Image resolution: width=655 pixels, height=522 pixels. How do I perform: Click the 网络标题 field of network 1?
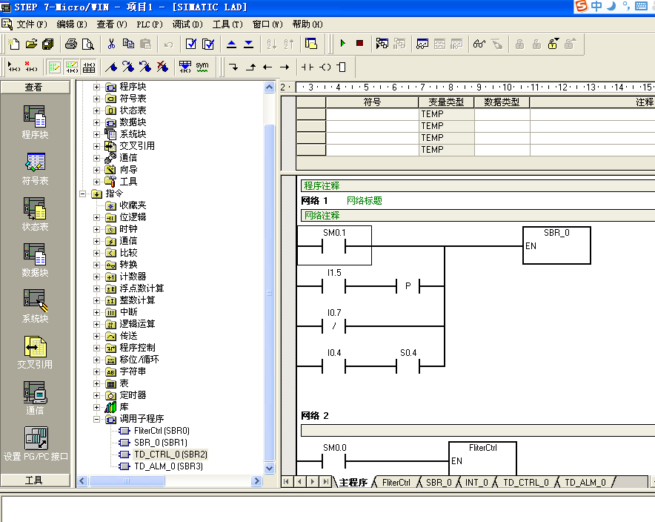point(365,201)
